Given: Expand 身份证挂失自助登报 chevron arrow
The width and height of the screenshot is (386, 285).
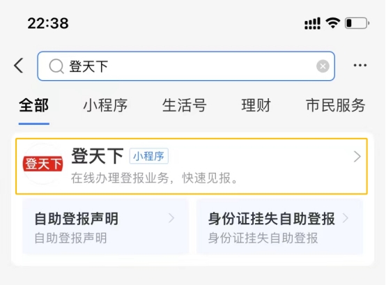Looking at the screenshot, I should click(x=346, y=218).
